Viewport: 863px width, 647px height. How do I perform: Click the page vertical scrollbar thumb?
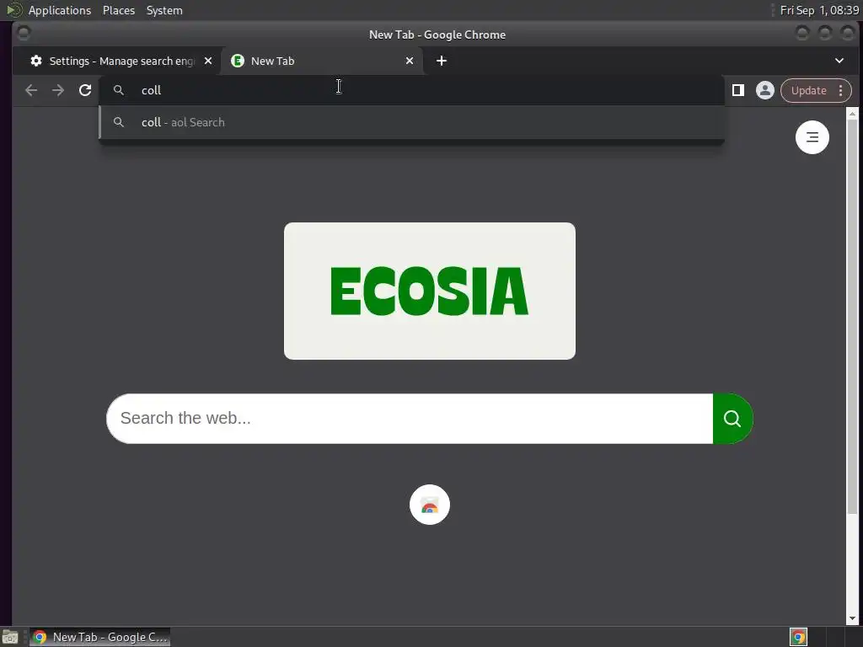click(852, 317)
